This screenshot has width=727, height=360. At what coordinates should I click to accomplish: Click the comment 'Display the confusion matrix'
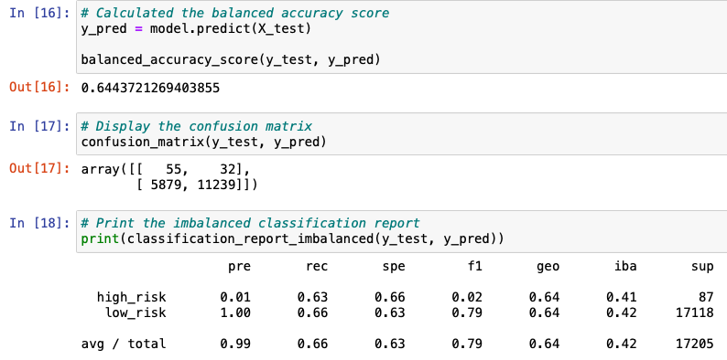[x=197, y=126]
